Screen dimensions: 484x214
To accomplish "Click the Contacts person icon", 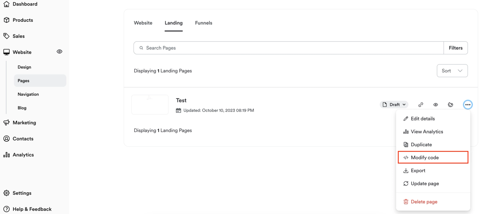I will click(x=6, y=139).
